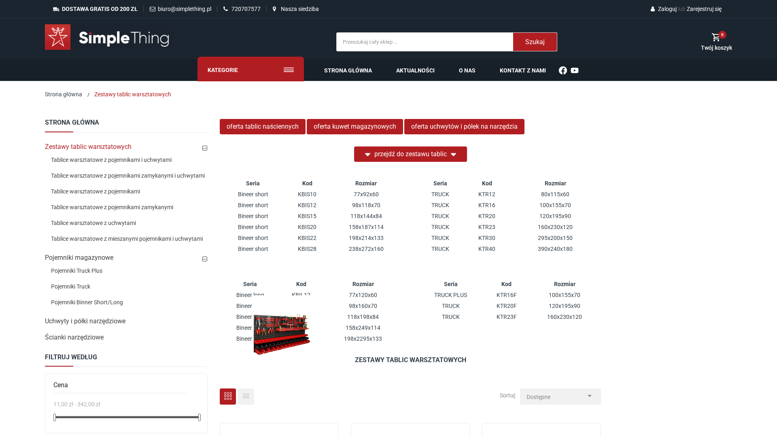The image size is (777, 437).
Task: Click the Szukaj search button
Action: tap(535, 42)
